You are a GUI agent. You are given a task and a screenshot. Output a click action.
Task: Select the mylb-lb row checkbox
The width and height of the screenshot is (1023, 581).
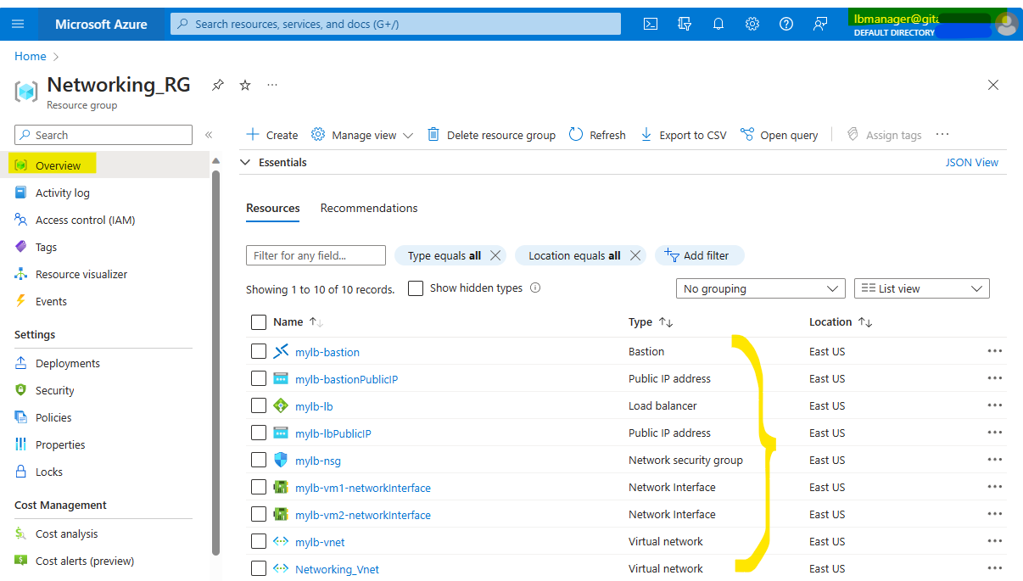click(259, 405)
